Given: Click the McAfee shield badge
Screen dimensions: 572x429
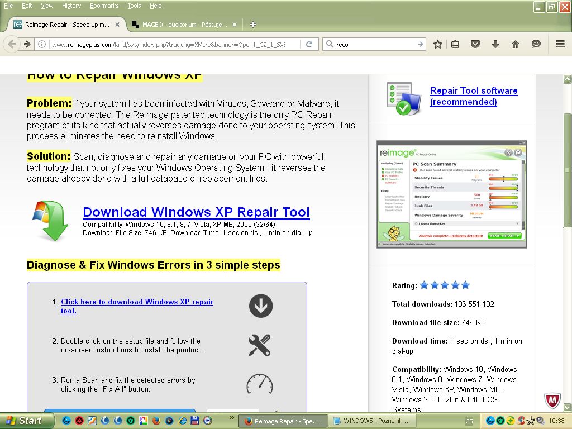Looking at the screenshot, I should [x=552, y=400].
